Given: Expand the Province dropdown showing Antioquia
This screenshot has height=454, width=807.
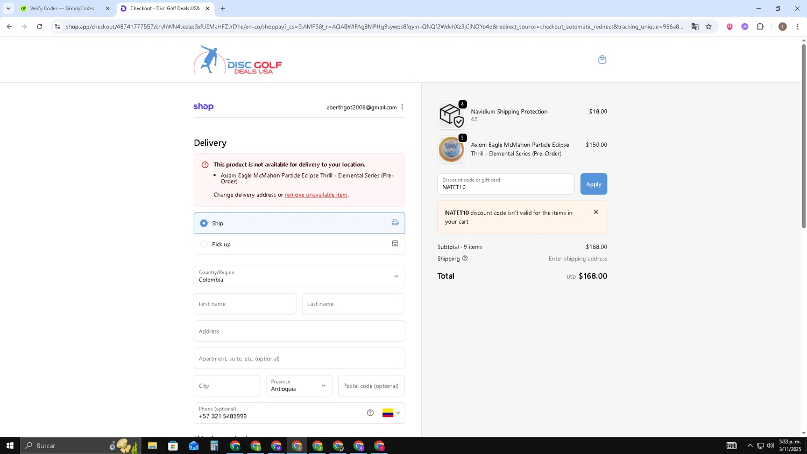Looking at the screenshot, I should pyautogui.click(x=299, y=386).
